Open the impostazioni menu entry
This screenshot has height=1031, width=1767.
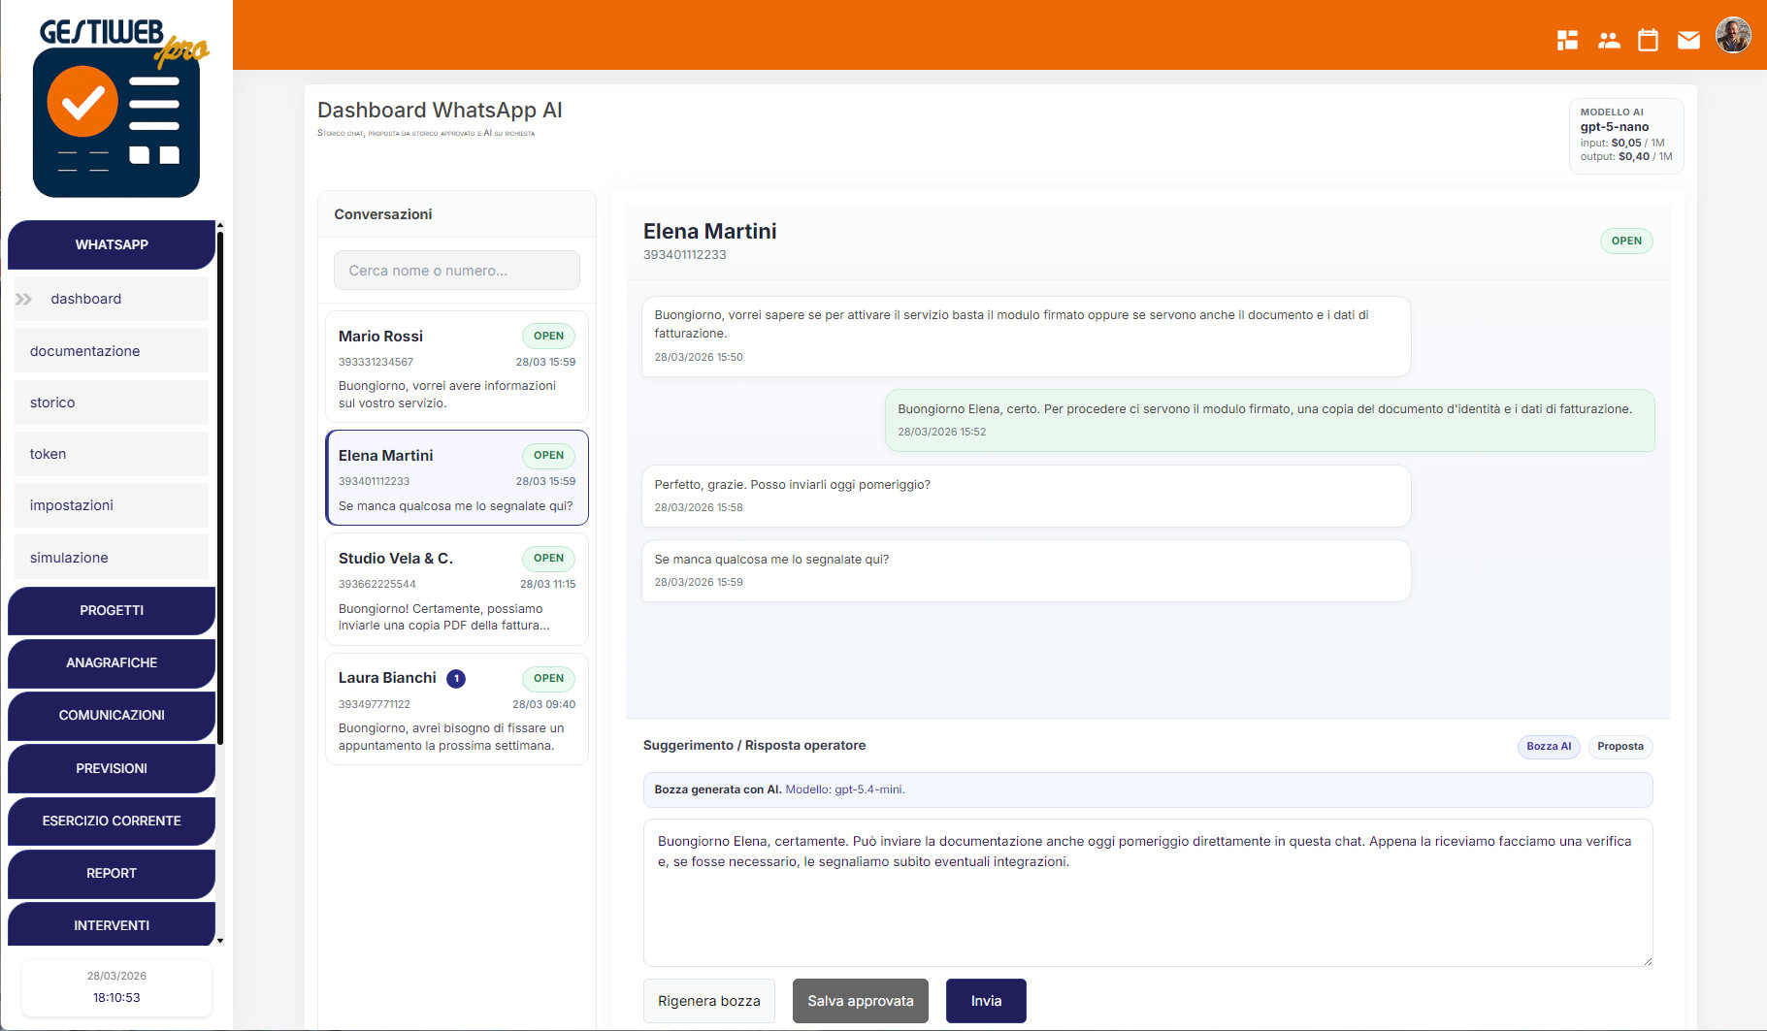click(111, 505)
